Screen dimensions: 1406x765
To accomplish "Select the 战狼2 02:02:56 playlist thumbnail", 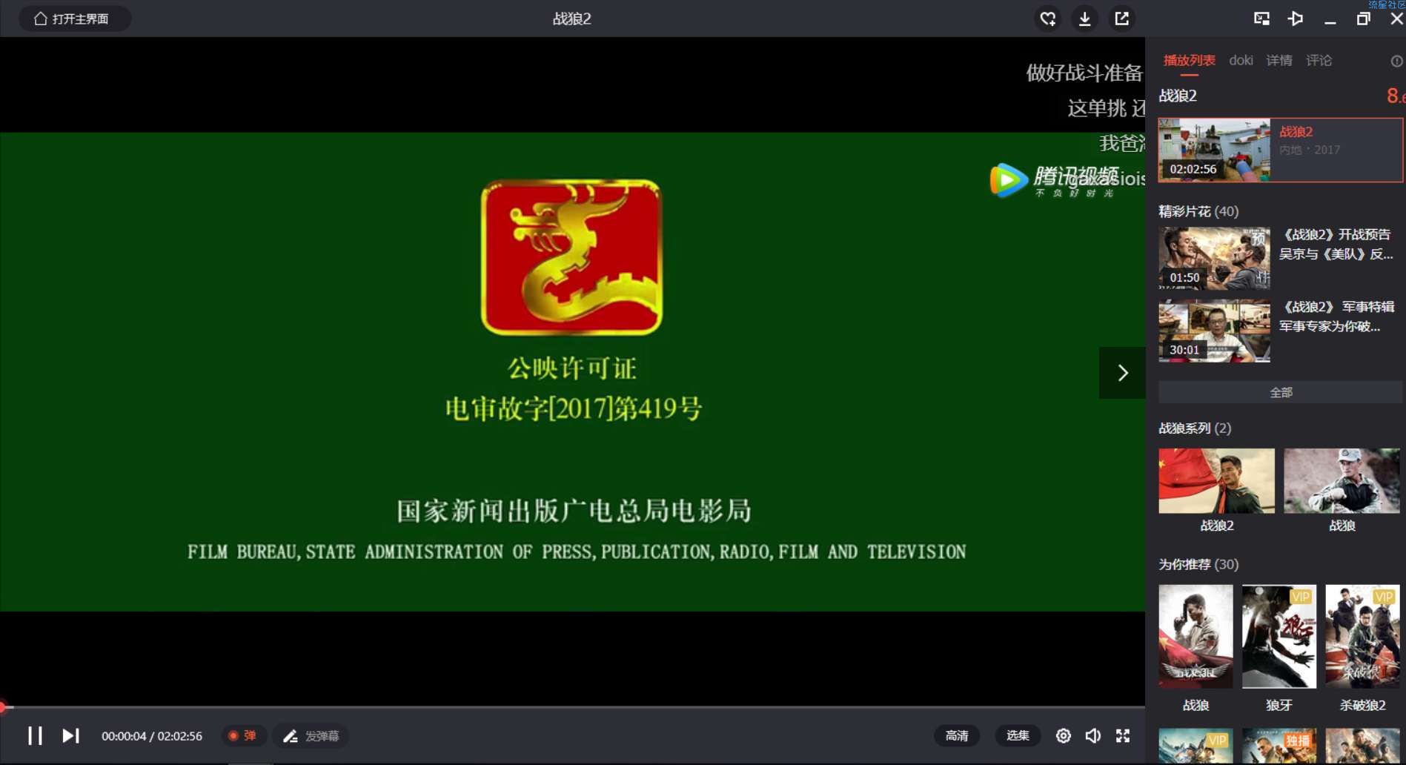I will point(1214,150).
